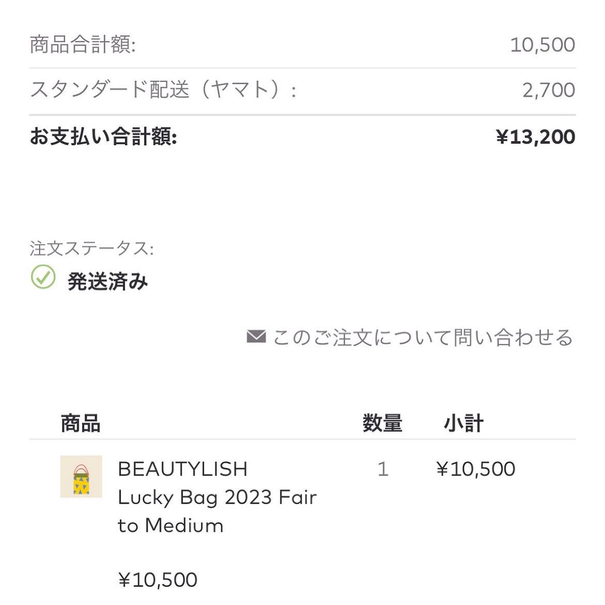Open the 'このご注文について問い合わせる' inquiry link
This screenshot has width=605, height=605.
click(422, 337)
